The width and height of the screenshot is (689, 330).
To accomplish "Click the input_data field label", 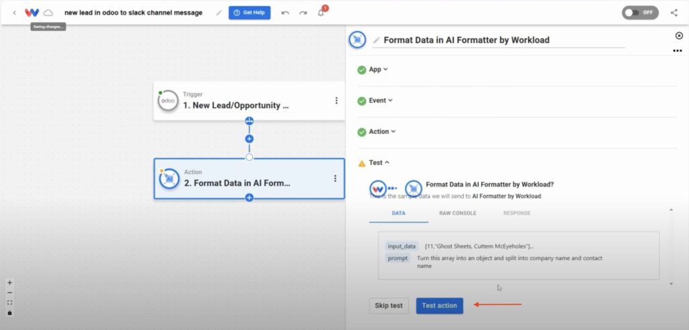I will click(402, 246).
